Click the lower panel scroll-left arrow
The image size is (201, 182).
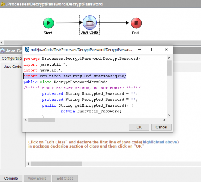28,164
